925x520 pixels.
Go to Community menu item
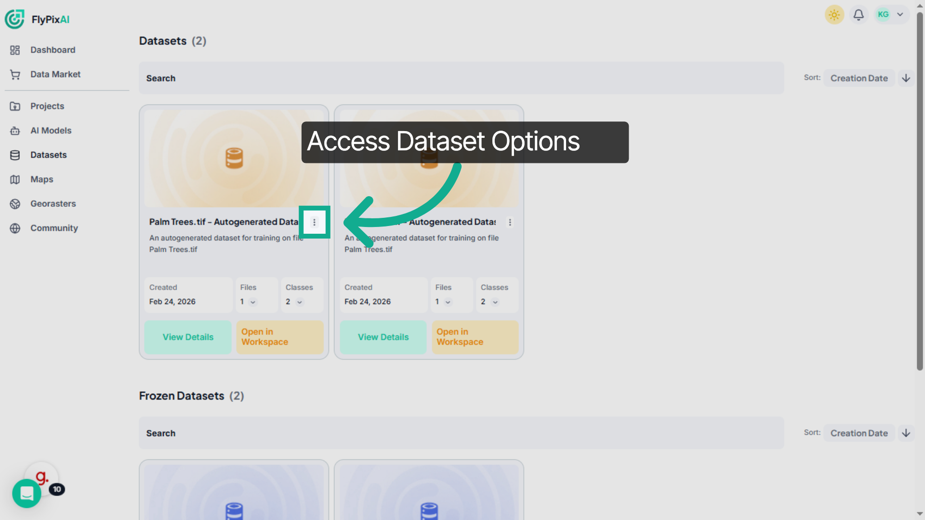click(x=54, y=228)
